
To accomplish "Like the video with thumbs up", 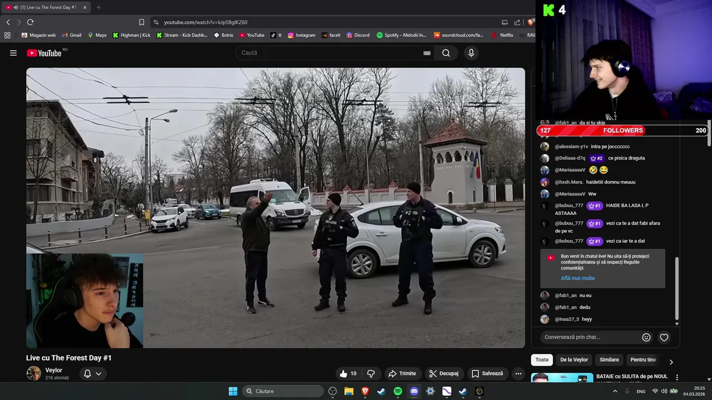I will pyautogui.click(x=348, y=373).
